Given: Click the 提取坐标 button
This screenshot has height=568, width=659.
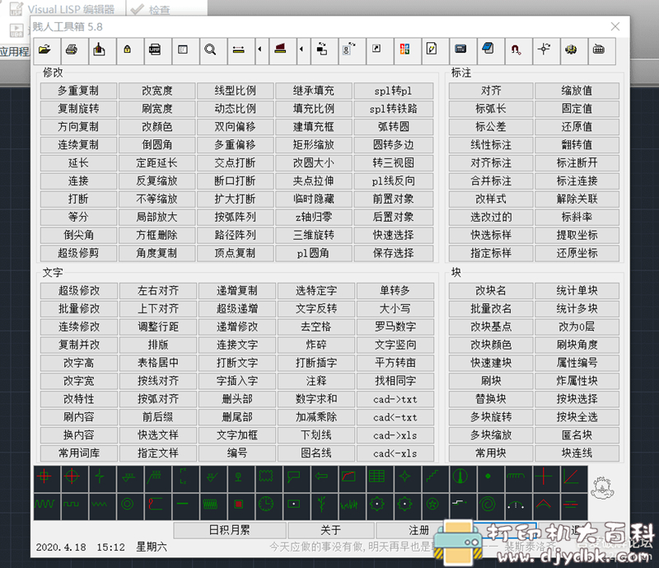Looking at the screenshot, I should [x=577, y=235].
